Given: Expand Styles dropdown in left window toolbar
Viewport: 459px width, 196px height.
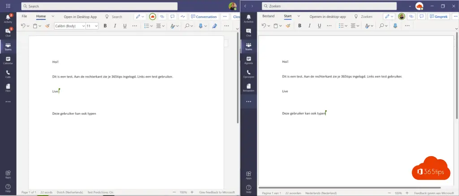Looking at the screenshot, I should tap(178, 26).
